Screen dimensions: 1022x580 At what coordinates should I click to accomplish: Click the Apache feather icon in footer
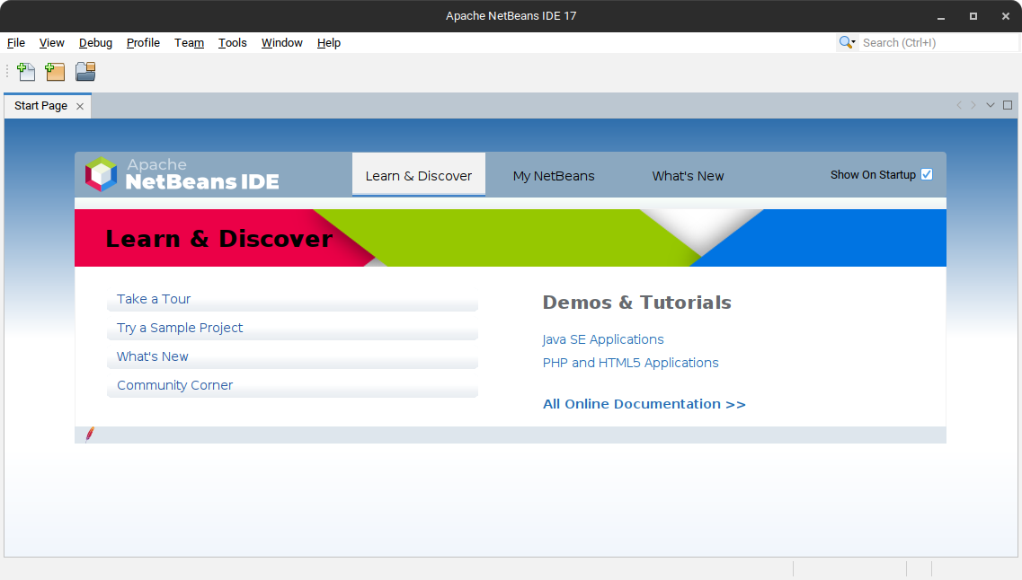pyautogui.click(x=89, y=435)
